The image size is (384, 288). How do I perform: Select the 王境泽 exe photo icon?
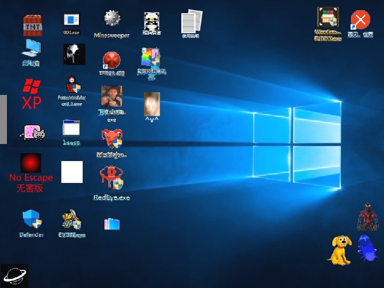tap(111, 103)
